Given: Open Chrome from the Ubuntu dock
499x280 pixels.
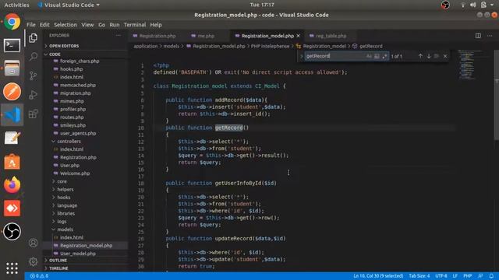Looking at the screenshot, I should coord(12,22).
